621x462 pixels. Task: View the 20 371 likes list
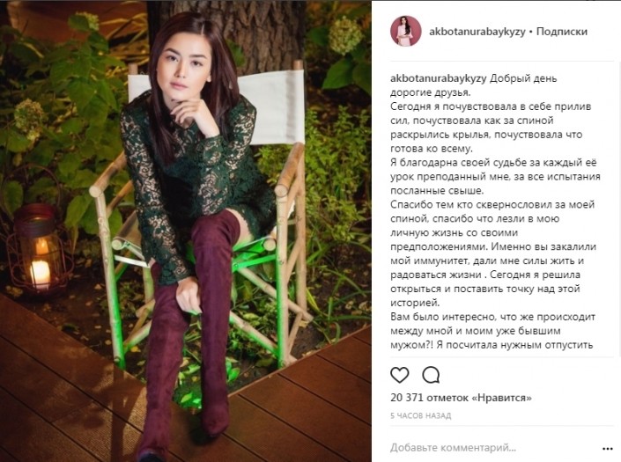tap(461, 398)
